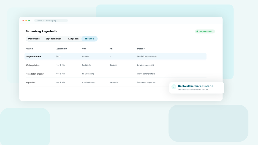Click Bauamt in the Von column
The height and width of the screenshot is (145, 258).
tap(86, 56)
